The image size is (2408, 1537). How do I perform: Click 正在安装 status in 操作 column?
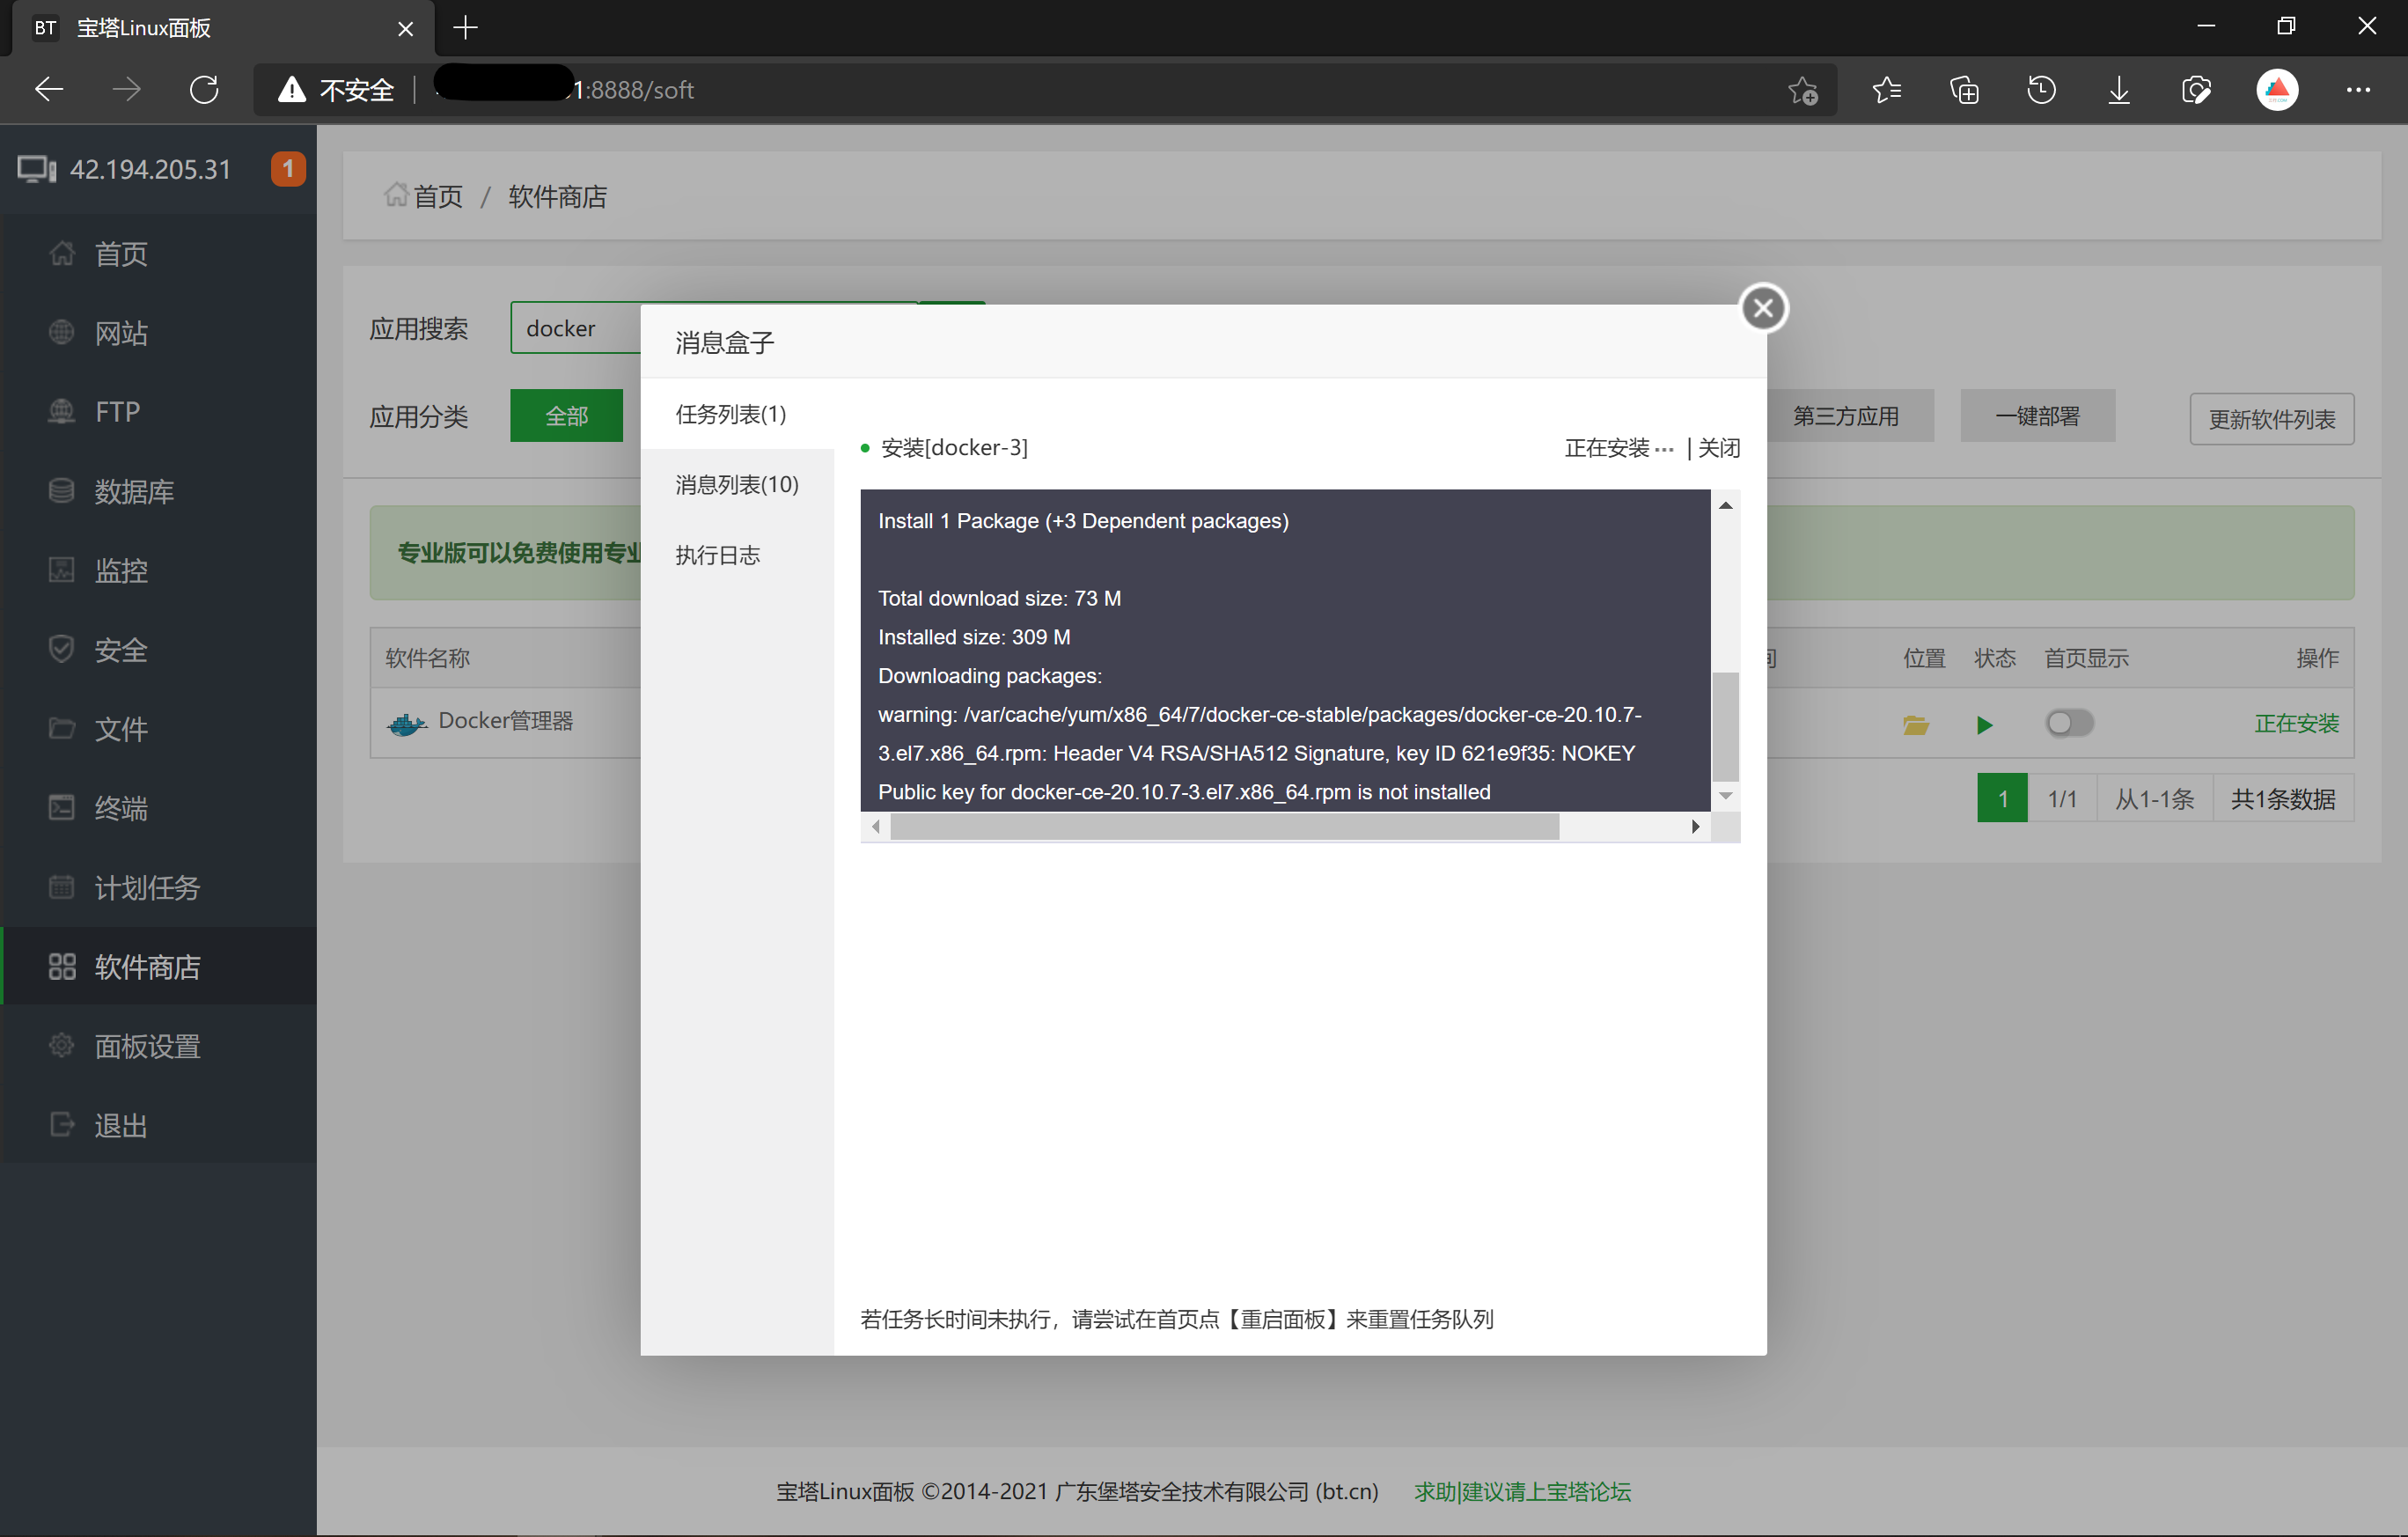(2296, 724)
